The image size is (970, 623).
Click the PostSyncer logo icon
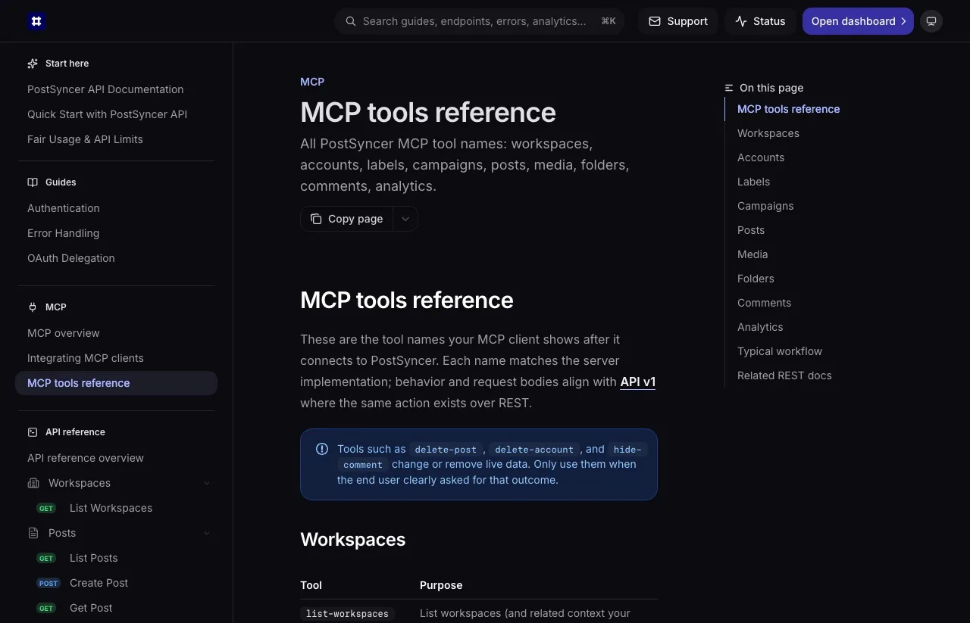(36, 21)
